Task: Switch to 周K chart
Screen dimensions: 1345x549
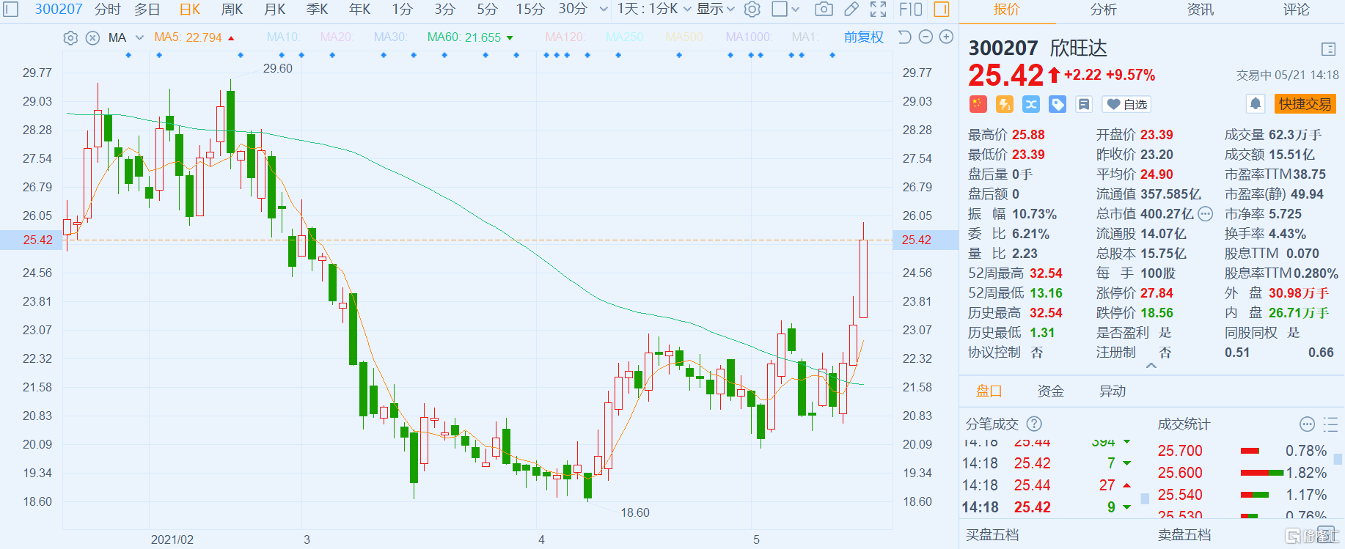Action: pyautogui.click(x=232, y=10)
